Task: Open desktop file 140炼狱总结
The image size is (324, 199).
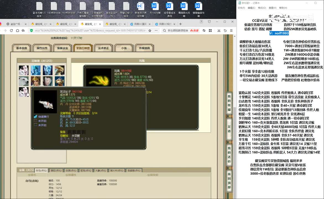Action: tap(54, 8)
